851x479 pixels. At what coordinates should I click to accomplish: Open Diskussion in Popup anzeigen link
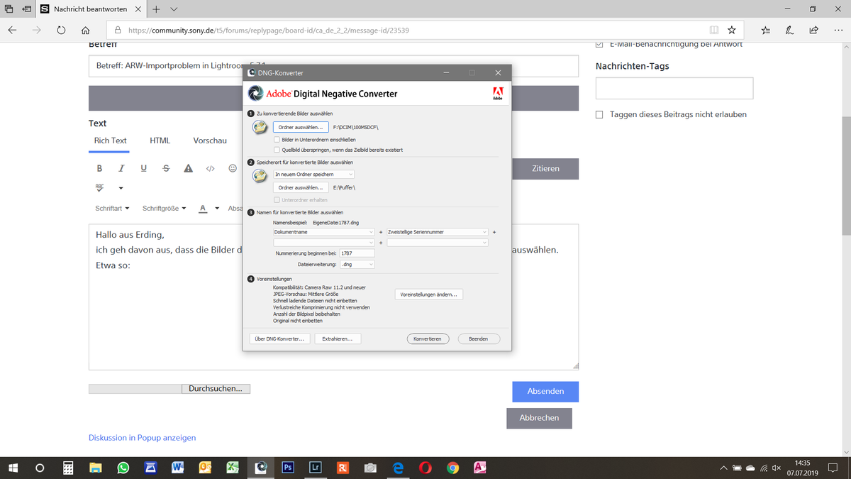[x=142, y=437]
